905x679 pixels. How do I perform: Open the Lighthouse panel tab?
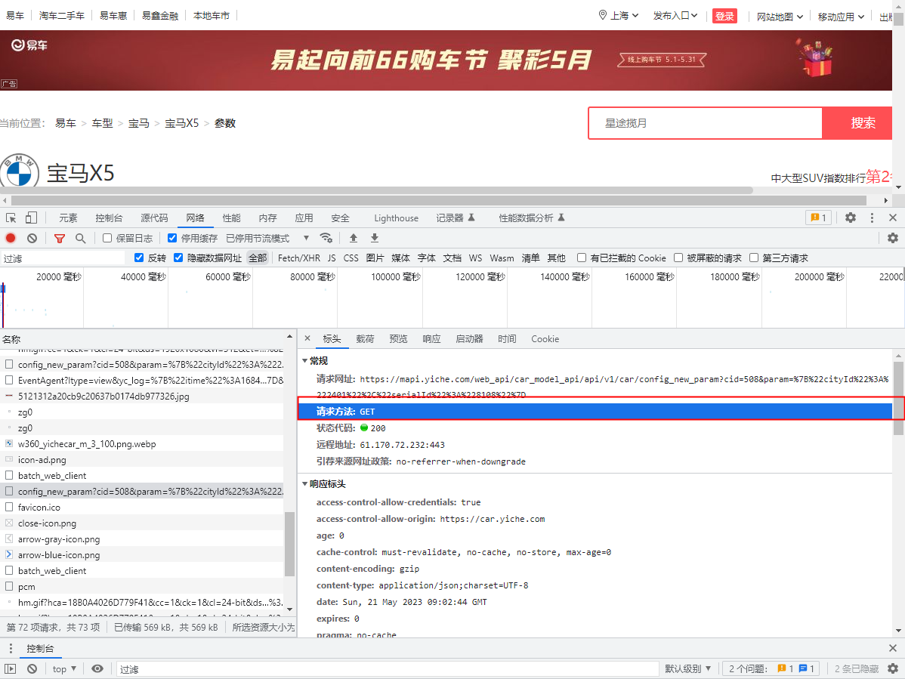point(396,218)
